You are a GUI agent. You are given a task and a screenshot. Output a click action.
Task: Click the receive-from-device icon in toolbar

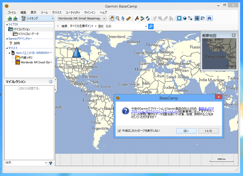tap(15, 19)
